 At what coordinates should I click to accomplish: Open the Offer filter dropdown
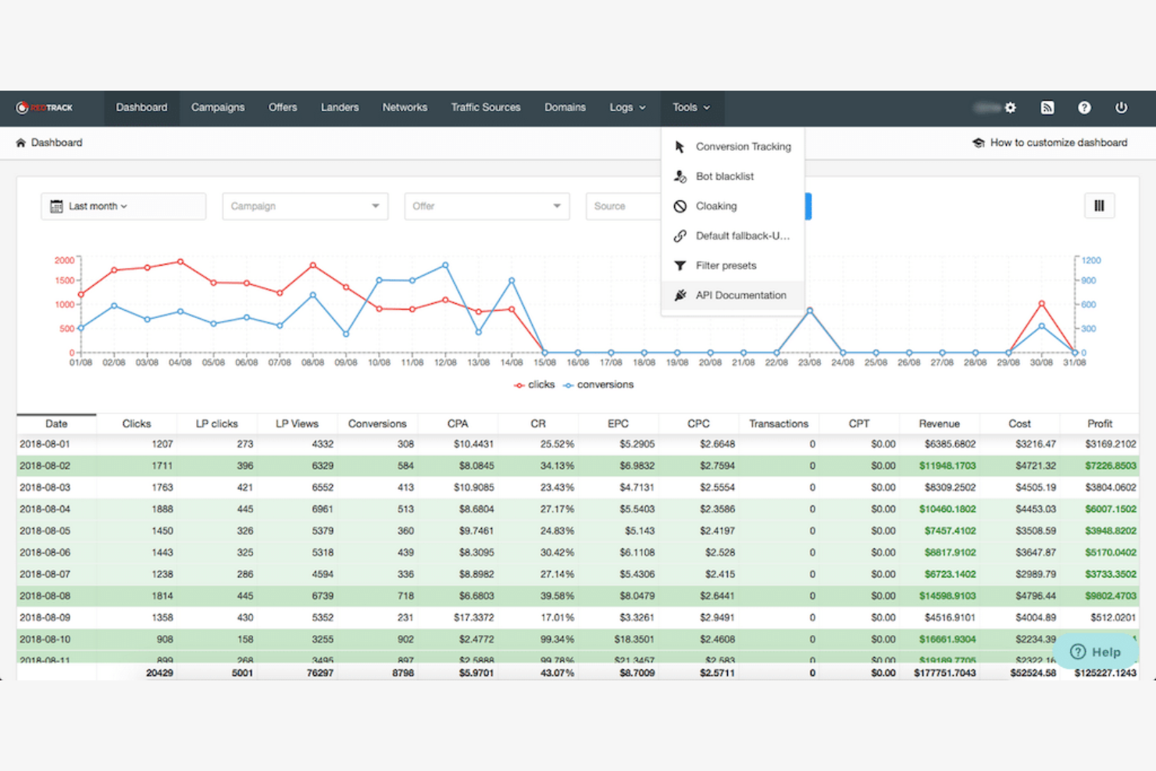486,205
